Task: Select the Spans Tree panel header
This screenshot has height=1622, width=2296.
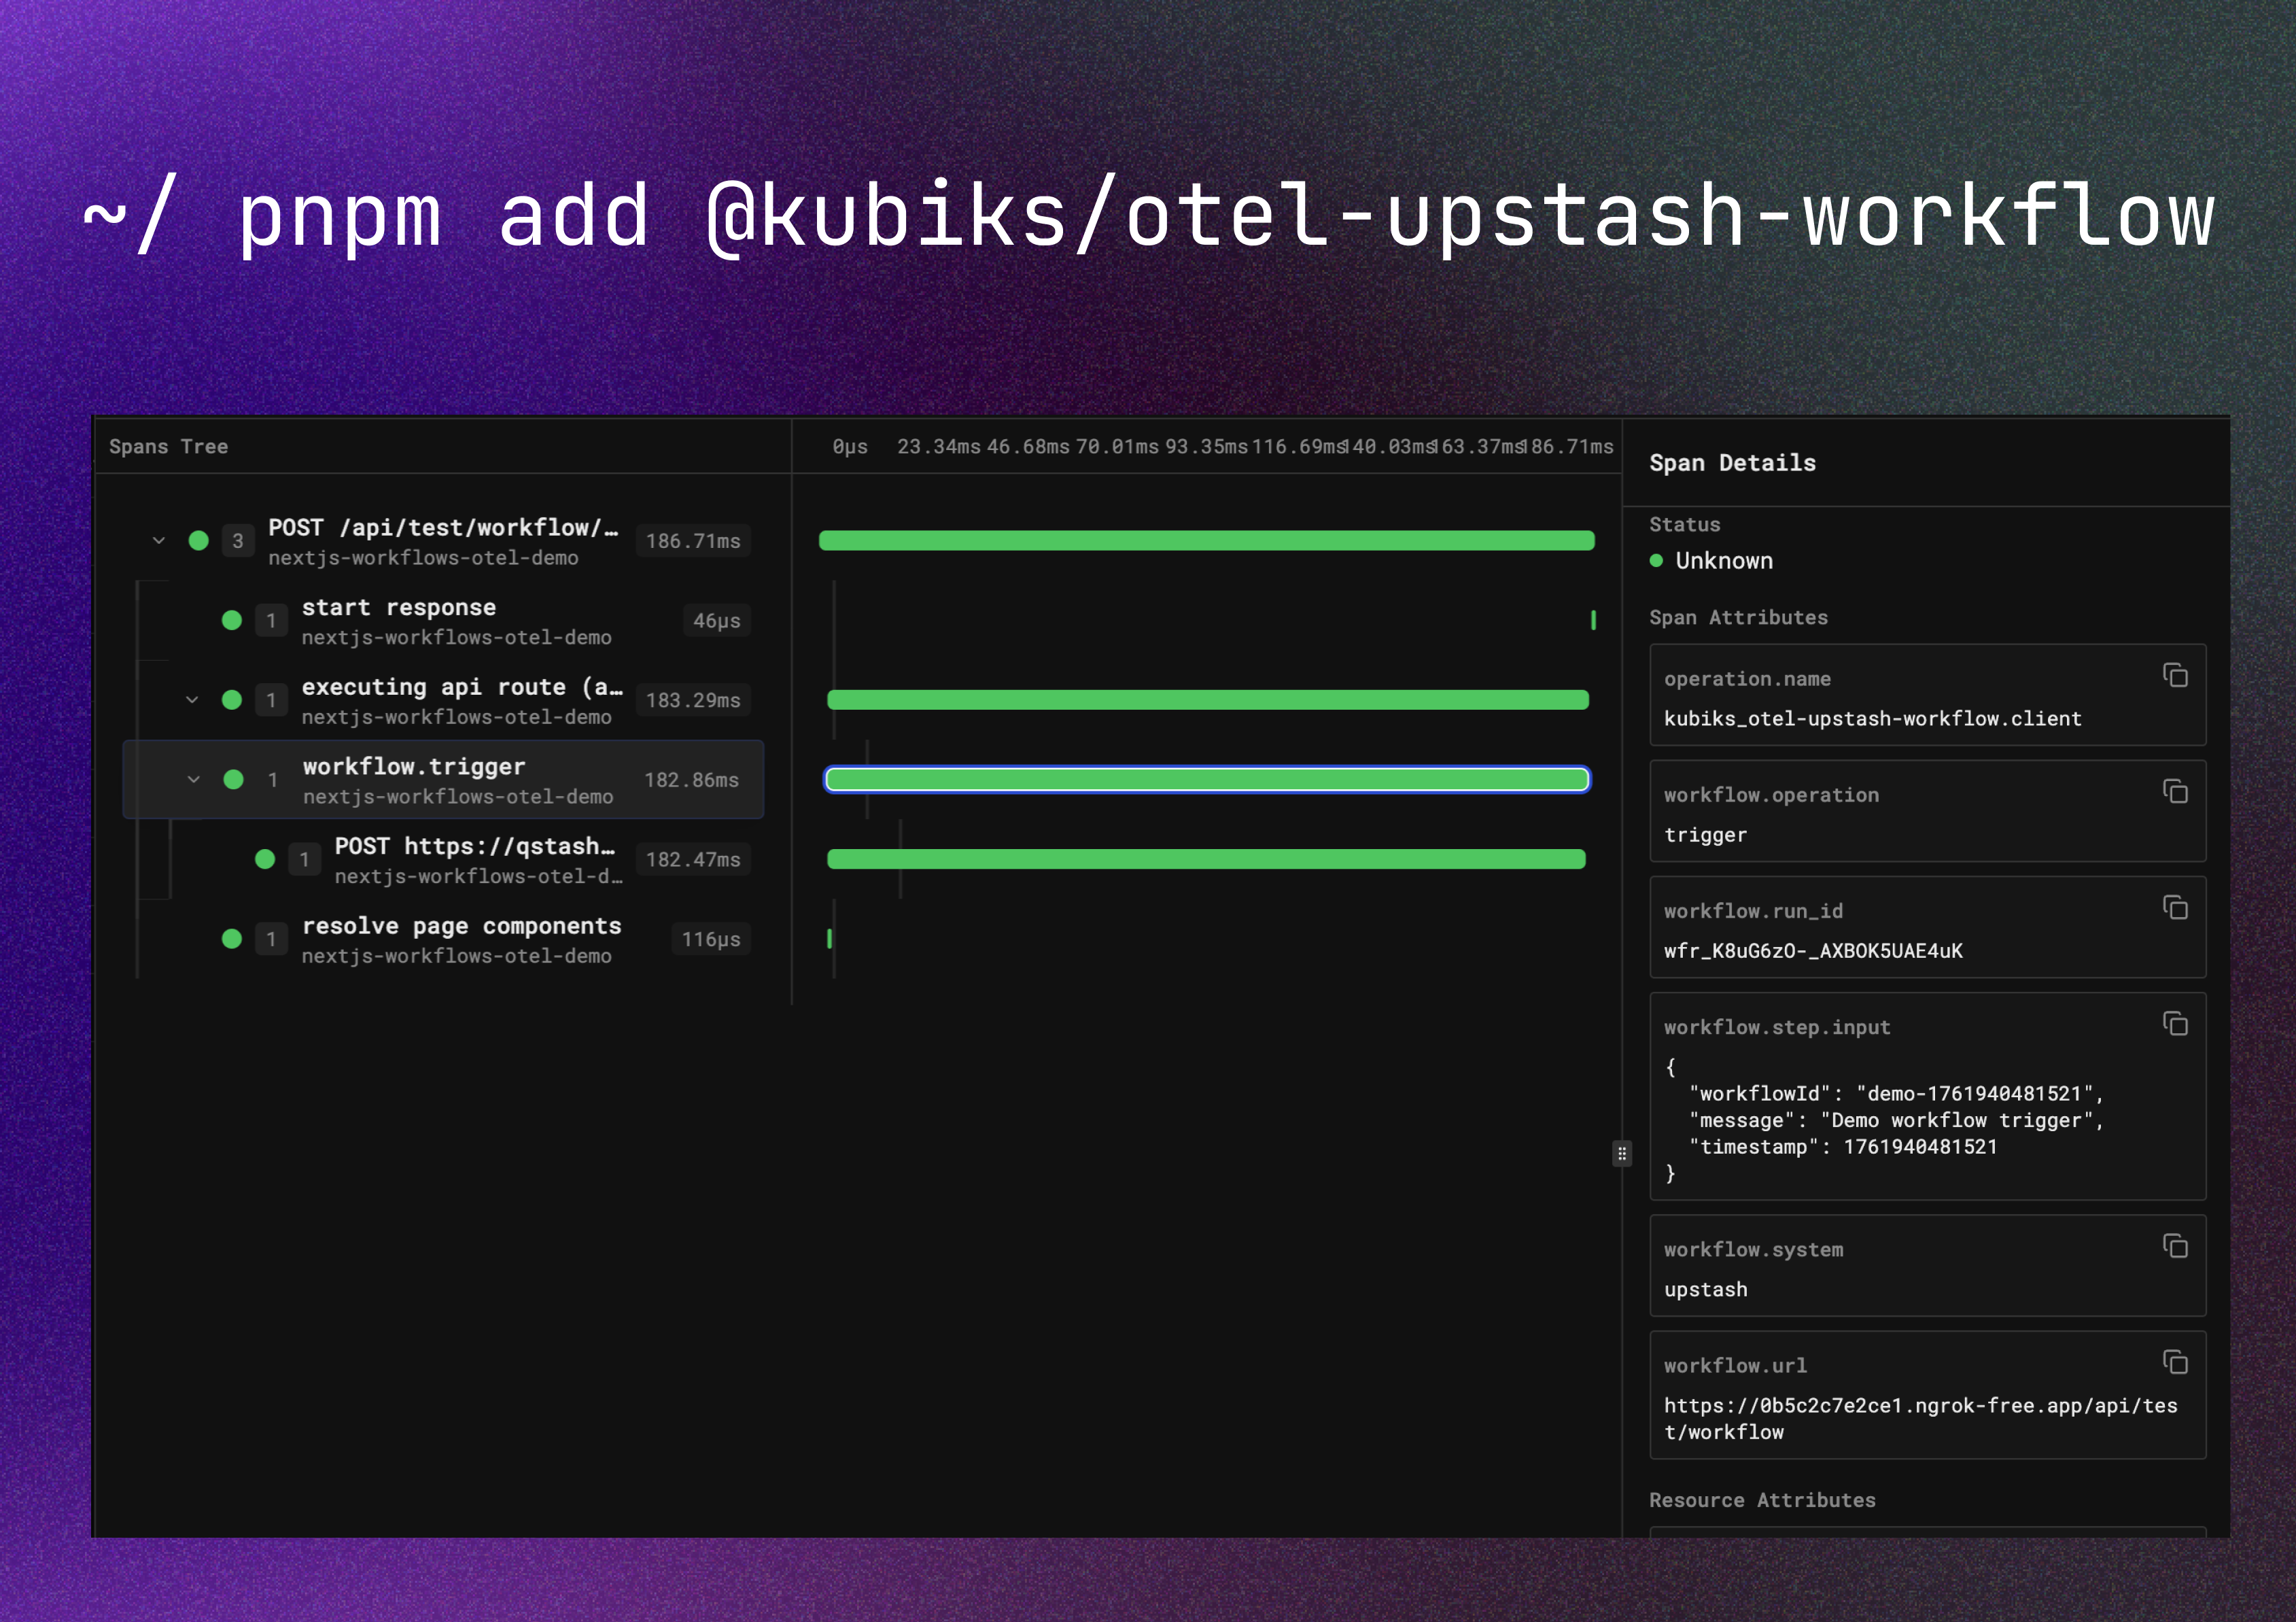Action: pos(168,446)
